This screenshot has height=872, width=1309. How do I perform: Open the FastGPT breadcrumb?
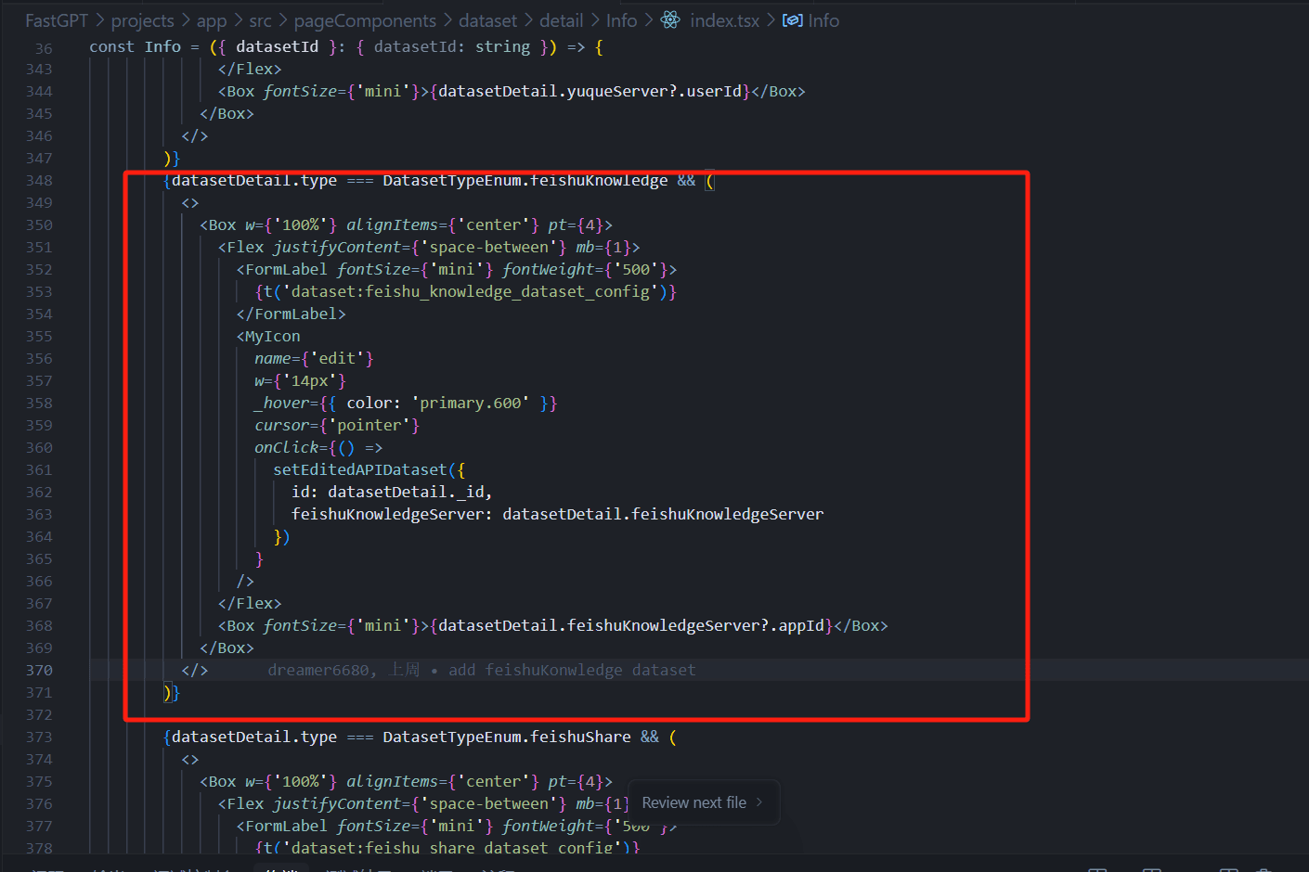57,20
